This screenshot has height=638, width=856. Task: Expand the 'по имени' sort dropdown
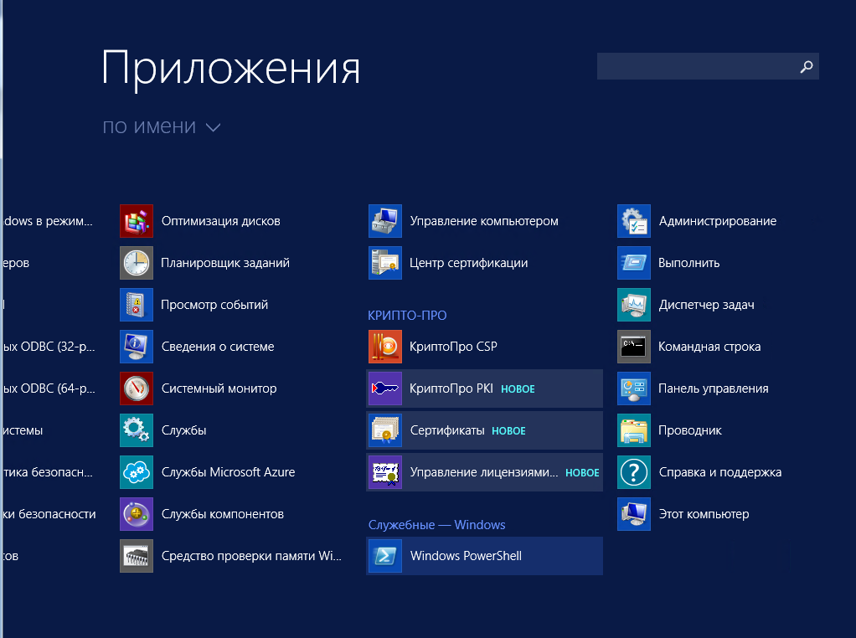click(162, 126)
